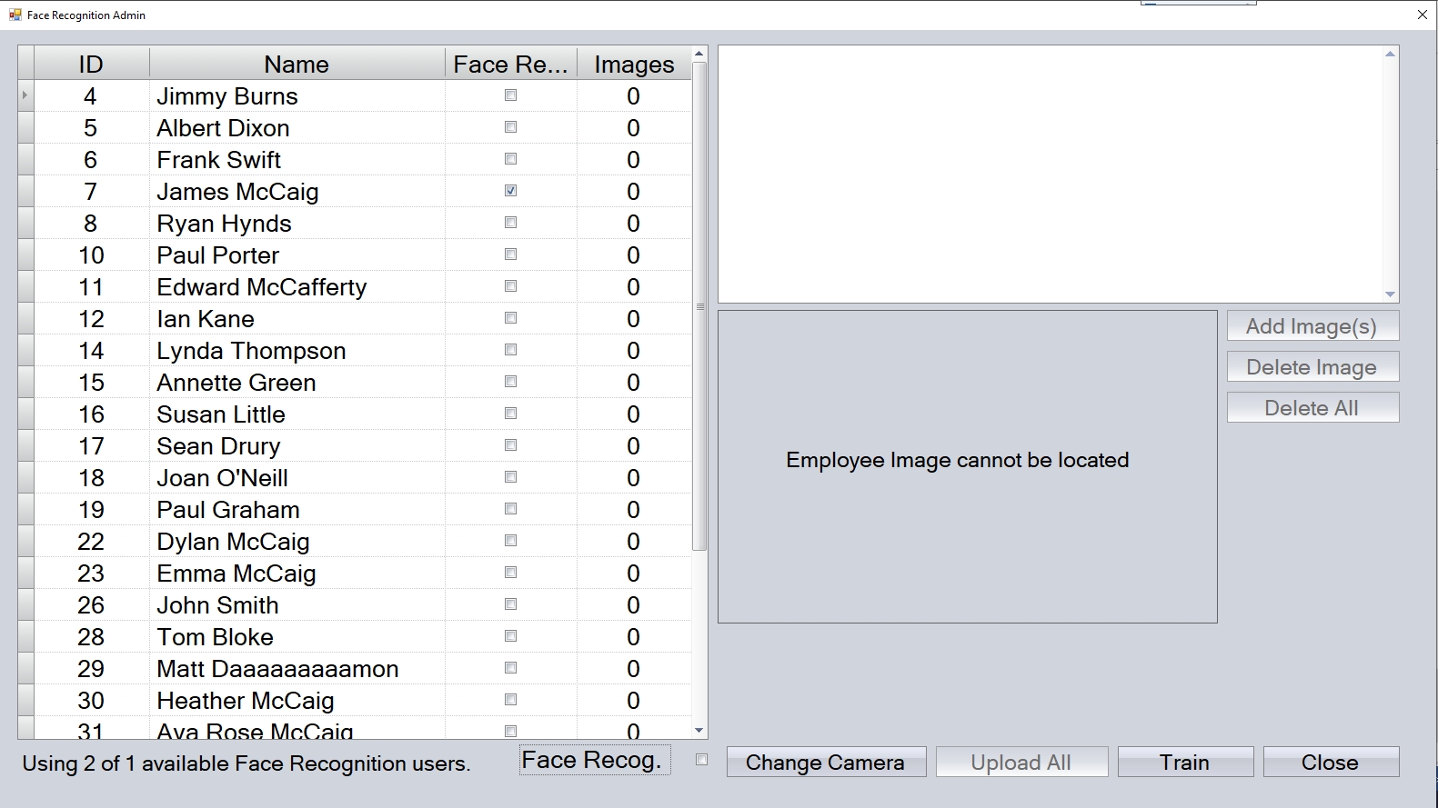Image resolution: width=1438 pixels, height=808 pixels.
Task: Click row selector arrow beside Jimmy Burns
Action: (25, 95)
